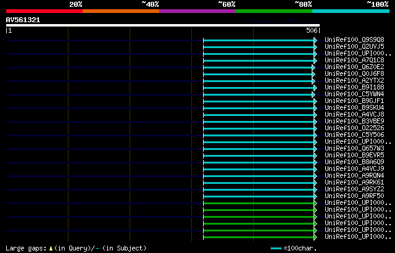Click the green ~80% legend color segment
This screenshot has height=253, width=395.
[274, 11]
